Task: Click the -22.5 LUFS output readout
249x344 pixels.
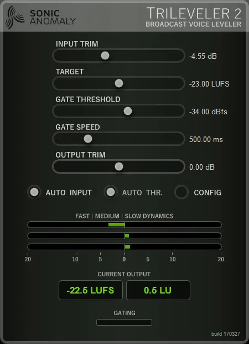Action: tap(91, 290)
